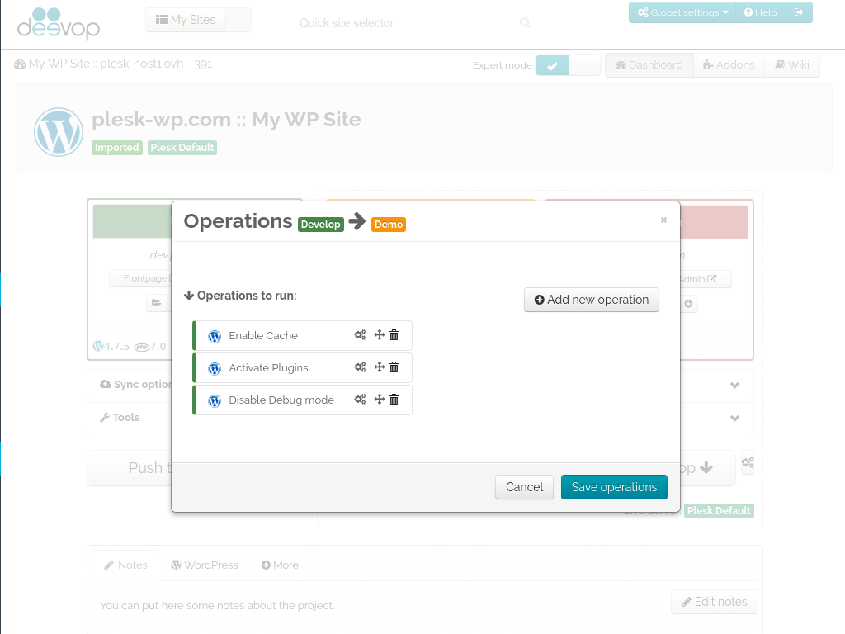Screen dimensions: 845x634
Task: Add new operation to the list
Action: [x=591, y=299]
